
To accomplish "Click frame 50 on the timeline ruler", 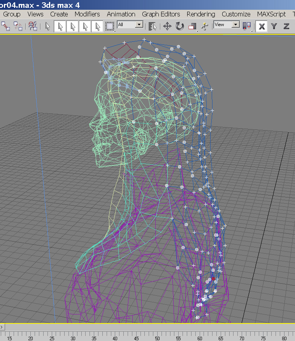I will pyautogui.click(x=157, y=338).
